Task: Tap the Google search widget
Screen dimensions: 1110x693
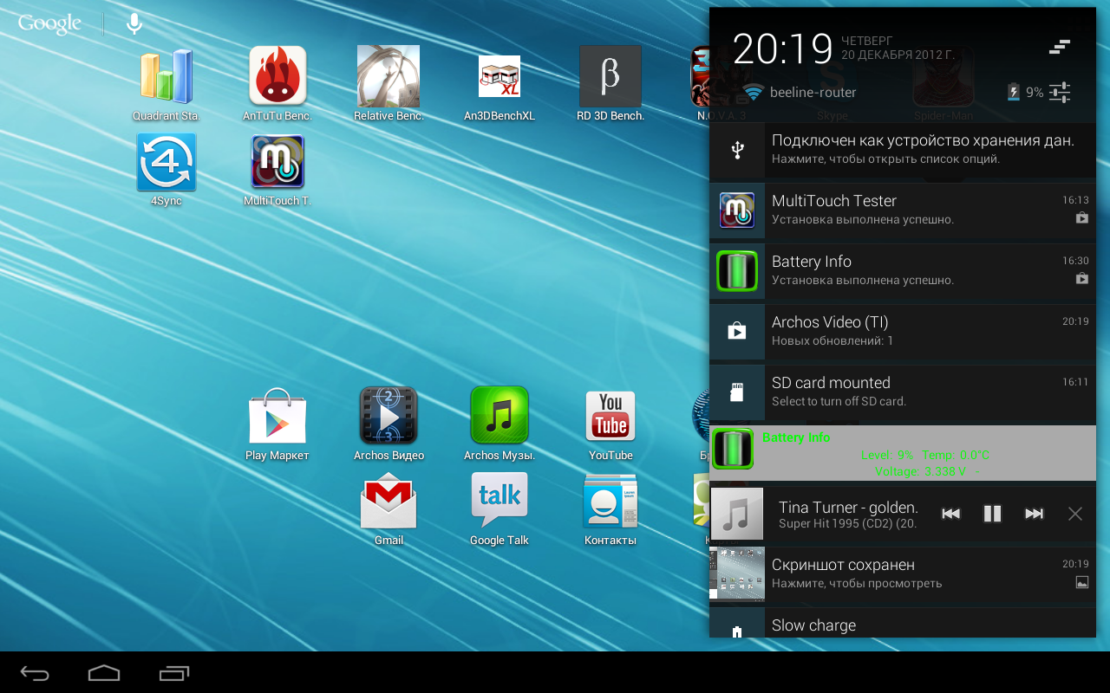Action: 49,24
